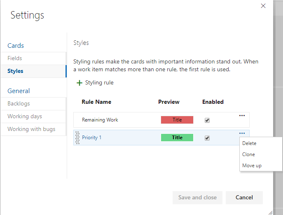Select the Priority 1 rule name
Screen dimensions: 283x215
click(x=91, y=138)
